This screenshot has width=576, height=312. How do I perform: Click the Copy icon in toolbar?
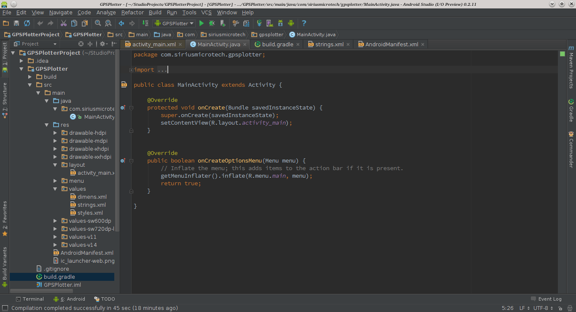coord(74,23)
